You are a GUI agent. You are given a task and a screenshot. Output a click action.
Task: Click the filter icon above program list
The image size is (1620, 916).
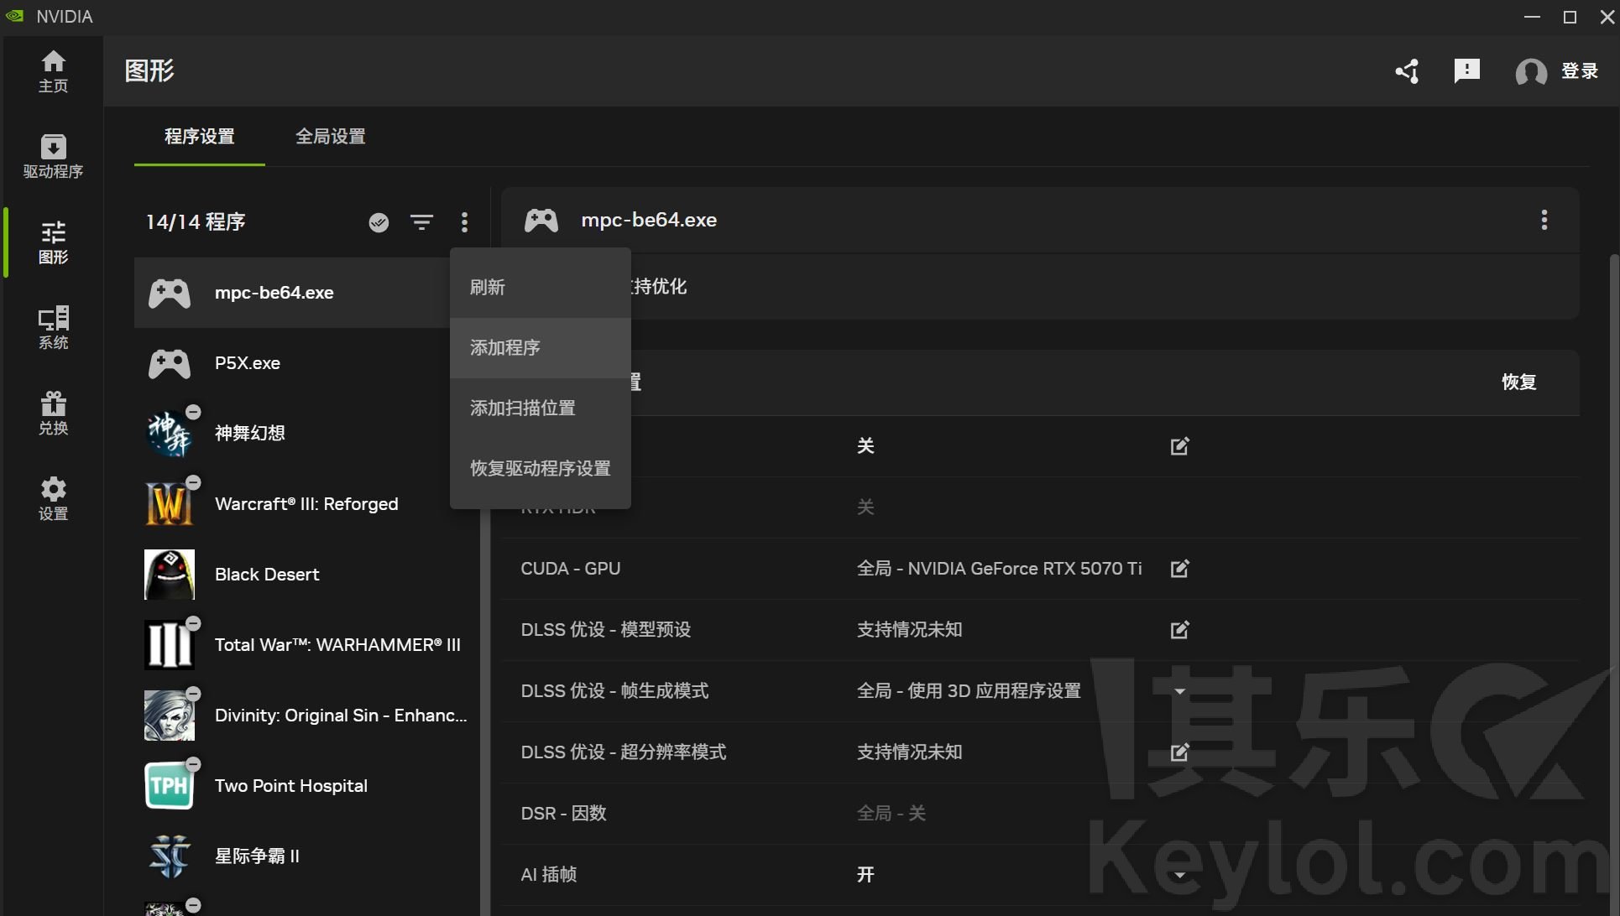coord(421,221)
